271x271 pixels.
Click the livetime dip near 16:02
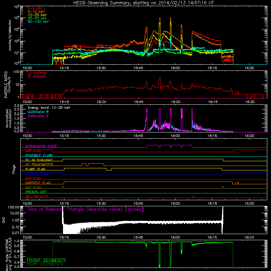click(182, 249)
